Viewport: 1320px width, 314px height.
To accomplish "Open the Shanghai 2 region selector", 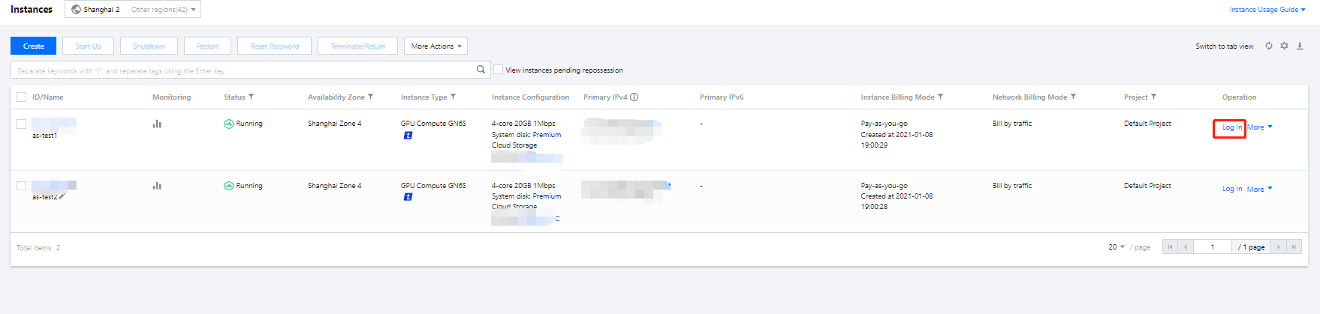I will pyautogui.click(x=133, y=9).
